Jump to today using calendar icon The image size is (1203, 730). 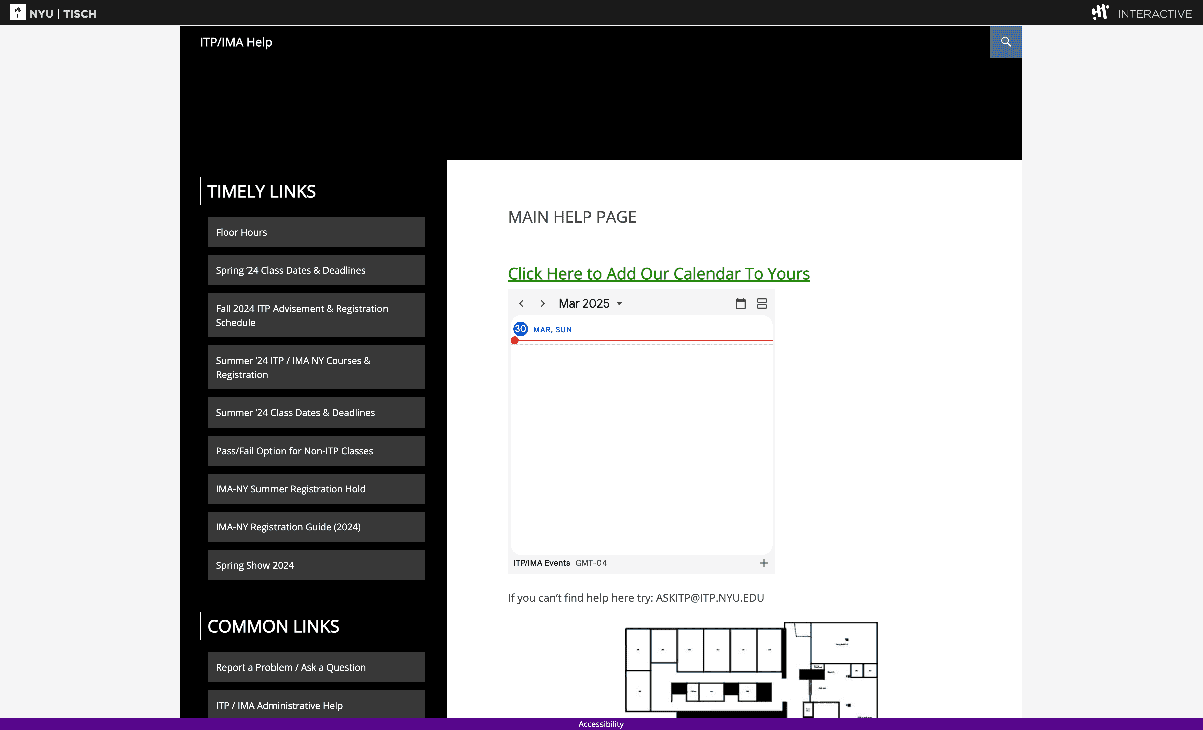[x=741, y=303]
